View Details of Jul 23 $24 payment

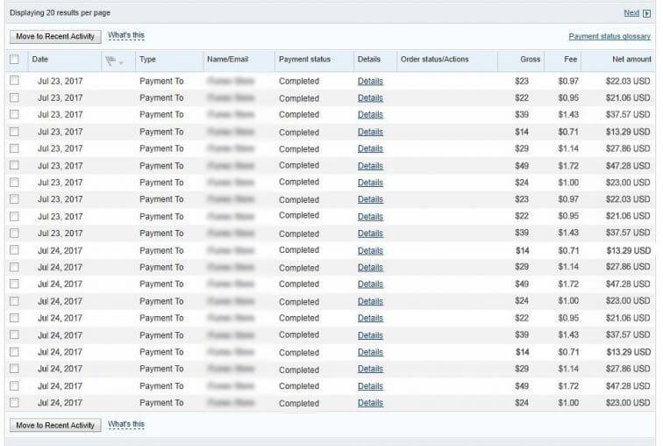[370, 183]
